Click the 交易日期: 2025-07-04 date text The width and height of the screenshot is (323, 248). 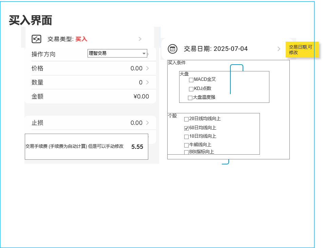point(216,49)
